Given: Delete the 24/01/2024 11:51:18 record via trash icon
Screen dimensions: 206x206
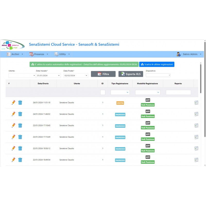Looking at the screenshot, I should pos(20,102).
